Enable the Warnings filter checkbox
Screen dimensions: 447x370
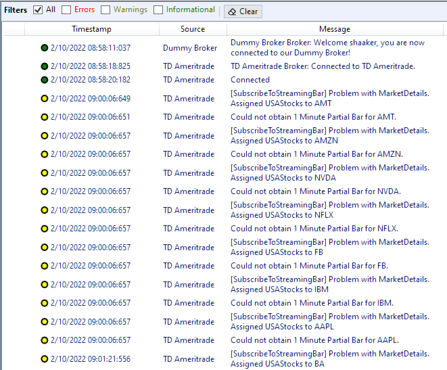point(105,10)
